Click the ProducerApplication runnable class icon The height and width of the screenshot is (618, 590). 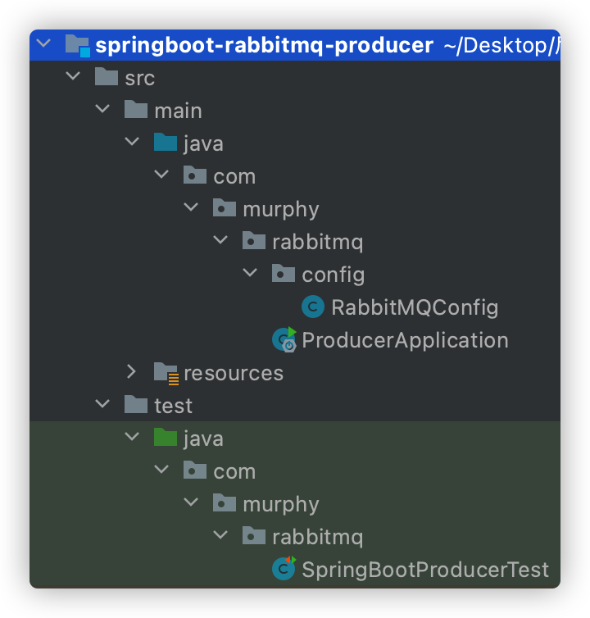[x=284, y=340]
